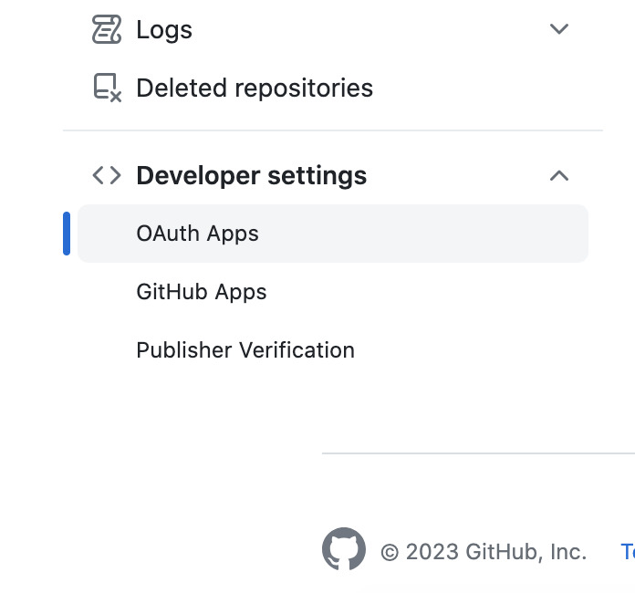Screen dimensions: 635x593
Task: Select OAuth Apps in sidebar
Action: (197, 234)
